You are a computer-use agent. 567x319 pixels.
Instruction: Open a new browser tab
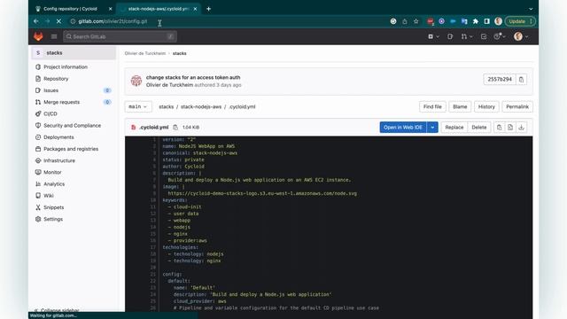pyautogui.click(x=209, y=9)
